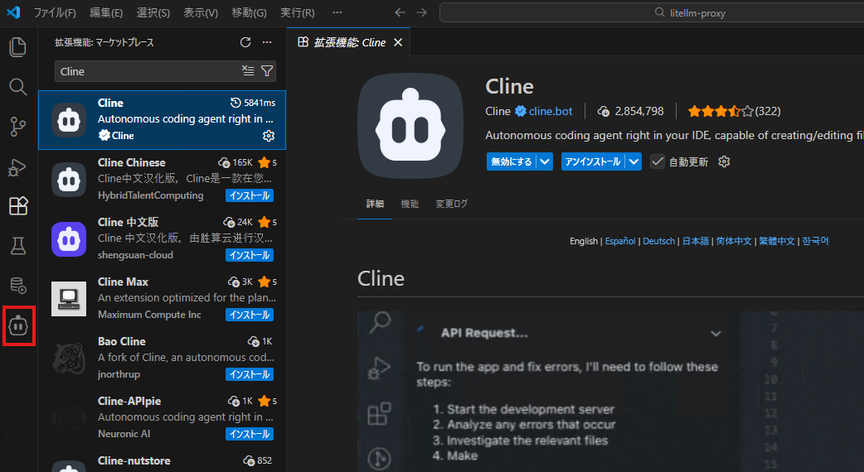Open the 日本語 readme link
The width and height of the screenshot is (864, 472).
click(696, 241)
